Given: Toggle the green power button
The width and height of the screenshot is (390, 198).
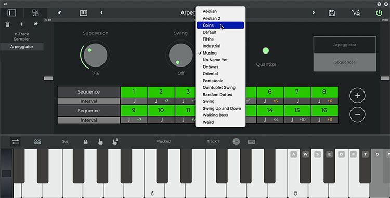Looking at the screenshot, I should (379, 13).
